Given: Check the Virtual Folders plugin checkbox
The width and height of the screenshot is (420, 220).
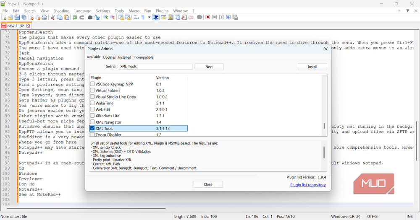Looking at the screenshot, I should coord(92,91).
